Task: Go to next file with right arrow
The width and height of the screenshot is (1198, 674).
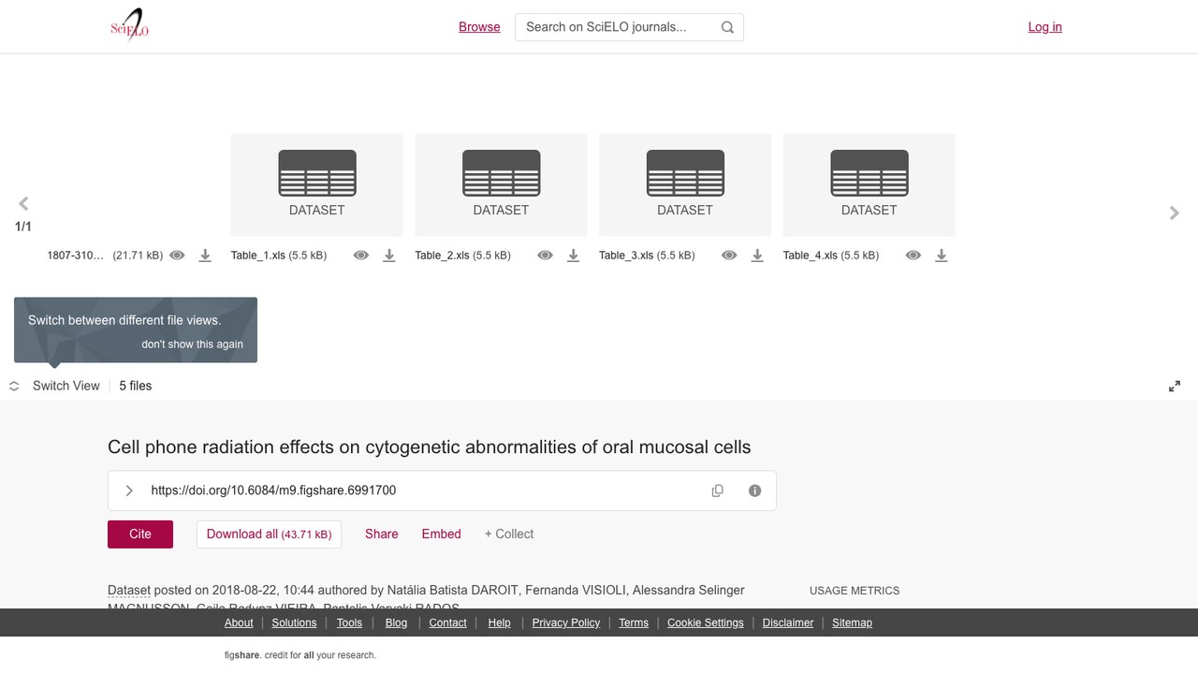Action: point(1175,213)
